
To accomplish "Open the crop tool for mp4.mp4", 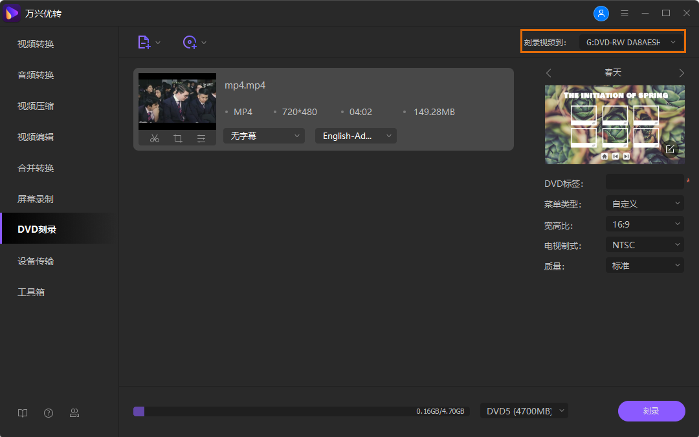I will point(178,138).
